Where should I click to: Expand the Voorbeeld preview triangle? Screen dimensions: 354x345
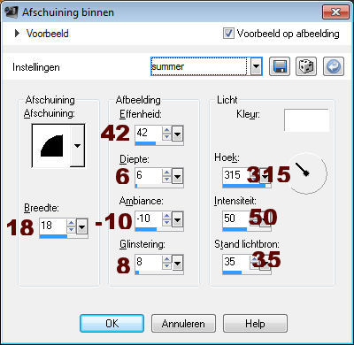tap(17, 34)
